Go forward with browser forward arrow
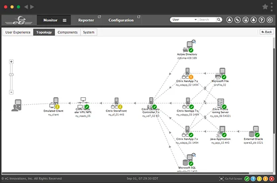Viewport: 277px width, 183px height. coord(32,7)
